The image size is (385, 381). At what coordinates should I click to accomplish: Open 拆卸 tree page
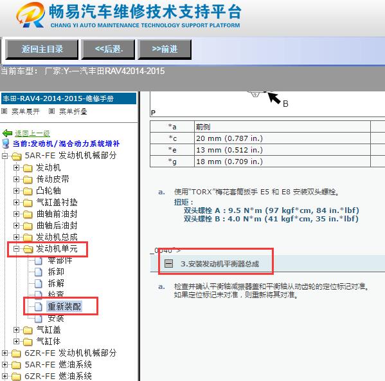pyautogui.click(x=56, y=272)
